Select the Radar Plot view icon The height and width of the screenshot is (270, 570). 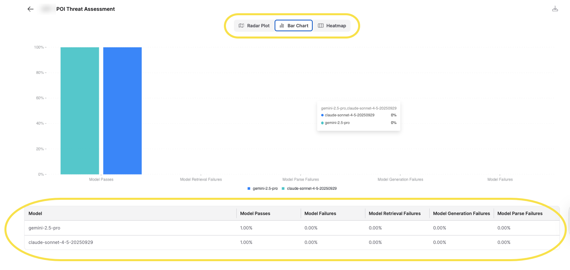pos(242,25)
